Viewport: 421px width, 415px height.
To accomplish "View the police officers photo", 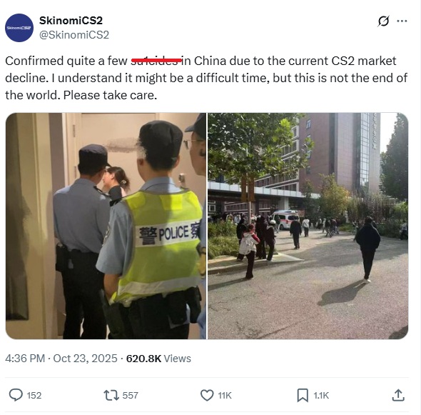I will [x=106, y=226].
